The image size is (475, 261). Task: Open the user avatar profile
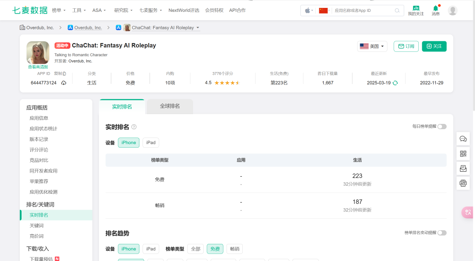click(x=453, y=11)
